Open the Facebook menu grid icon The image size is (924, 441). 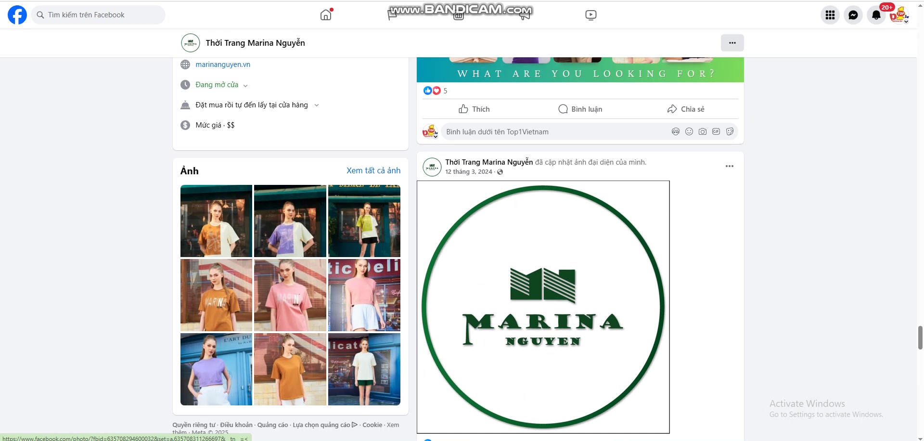coord(830,15)
